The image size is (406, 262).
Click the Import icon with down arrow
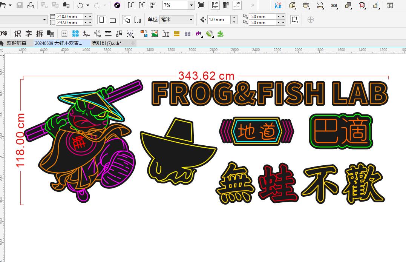click(x=131, y=5)
